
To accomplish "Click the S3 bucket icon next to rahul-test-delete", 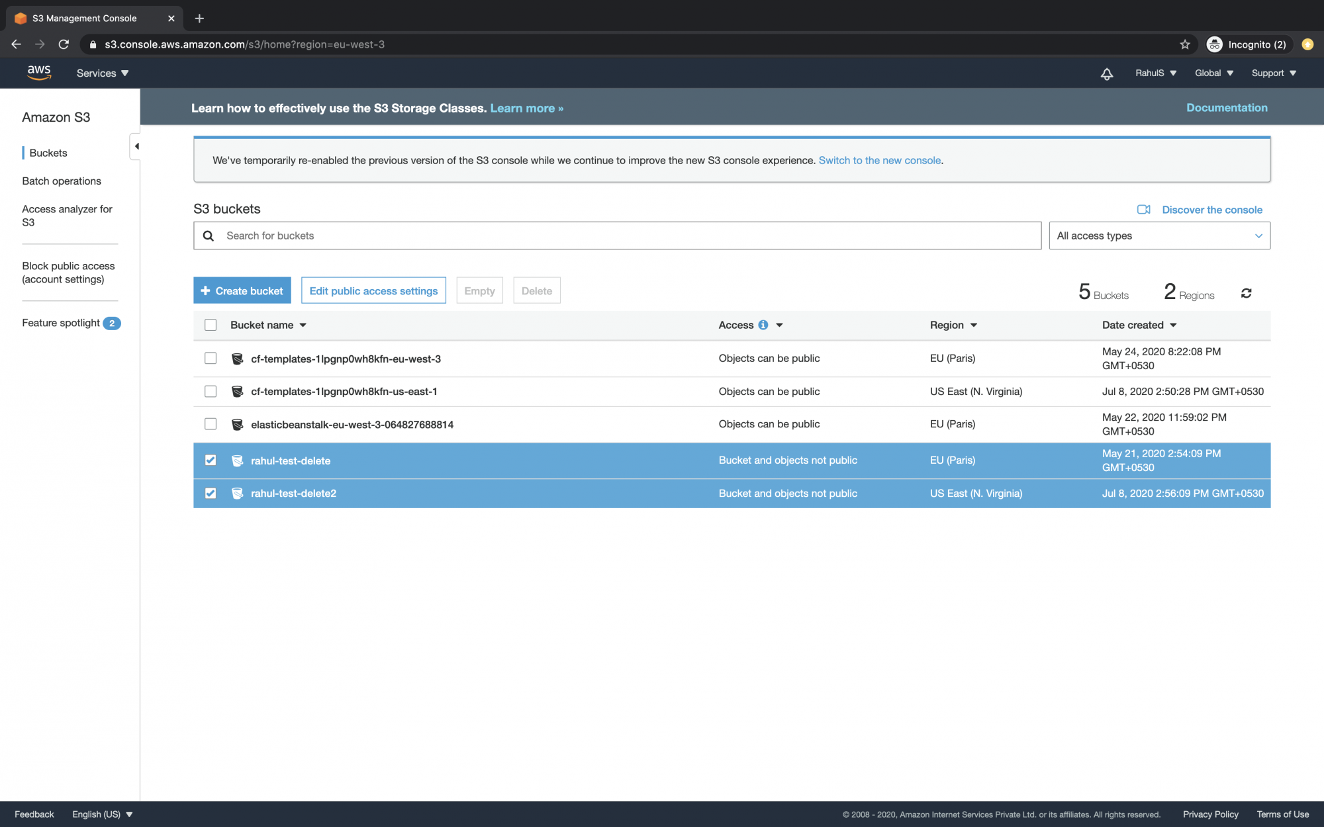I will click(237, 460).
